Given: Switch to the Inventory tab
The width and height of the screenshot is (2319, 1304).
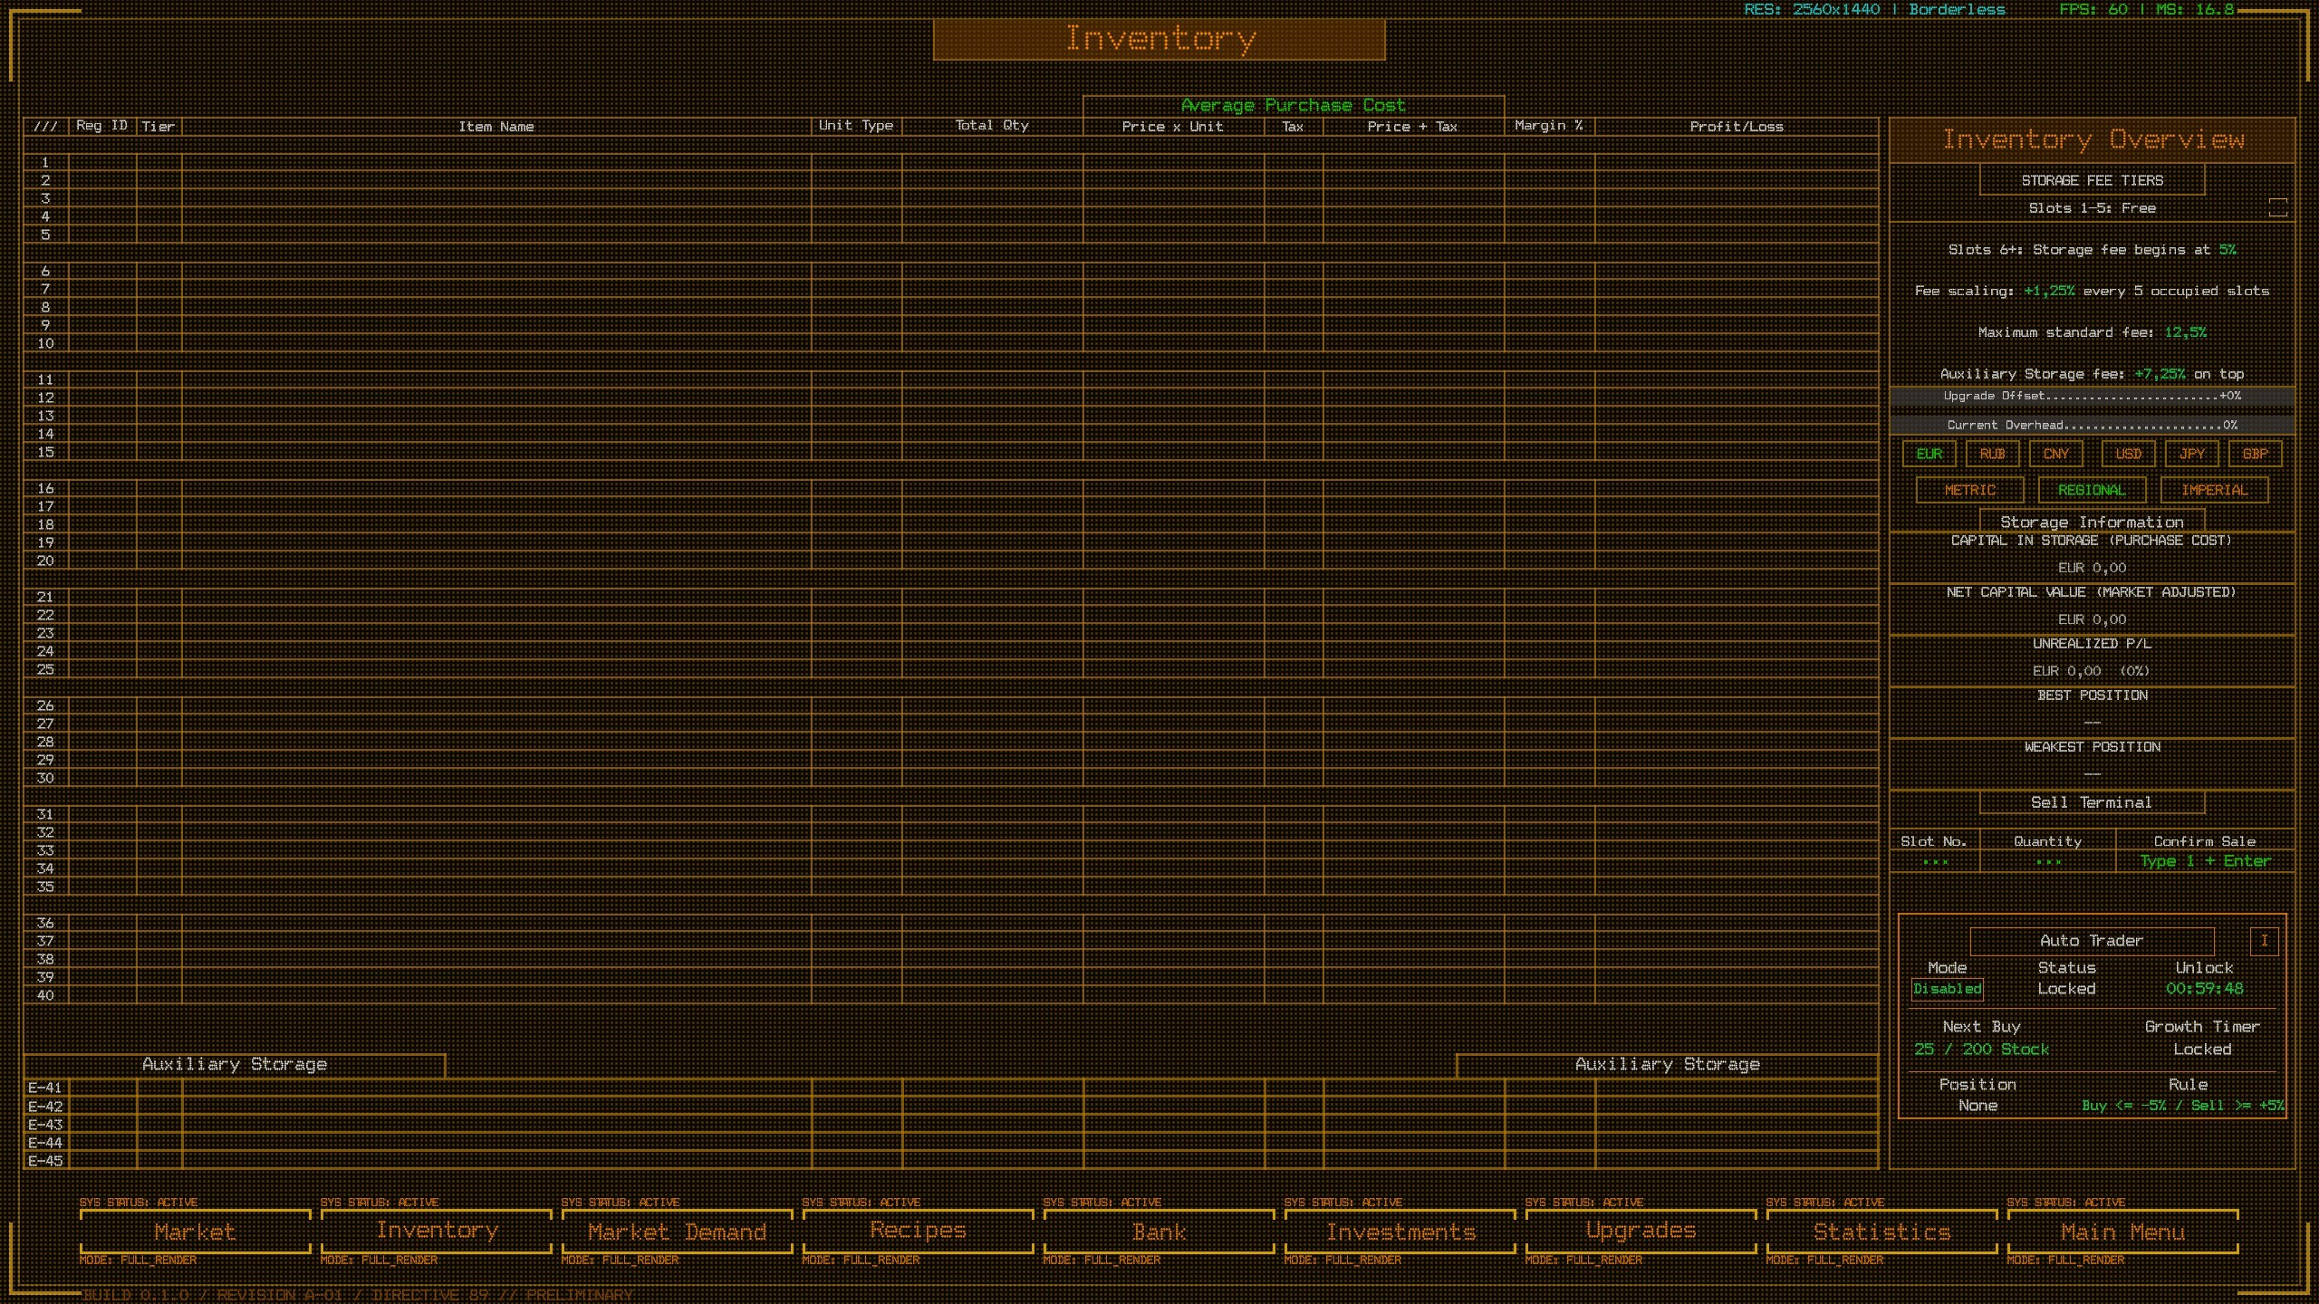Looking at the screenshot, I should [x=437, y=1232].
